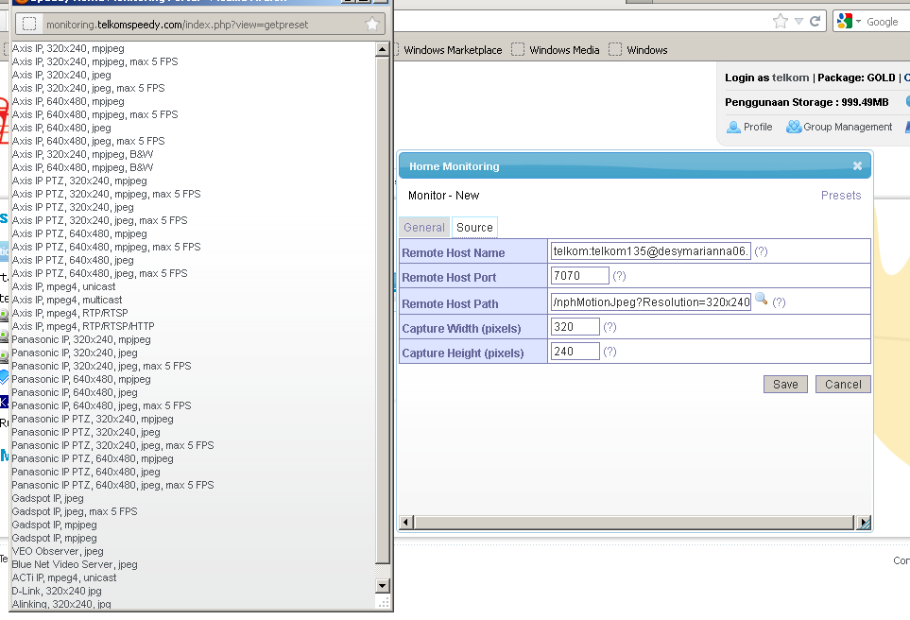This screenshot has height=620, width=910.
Task: Click the help (?) next to Remote Host Name
Action: click(x=761, y=251)
